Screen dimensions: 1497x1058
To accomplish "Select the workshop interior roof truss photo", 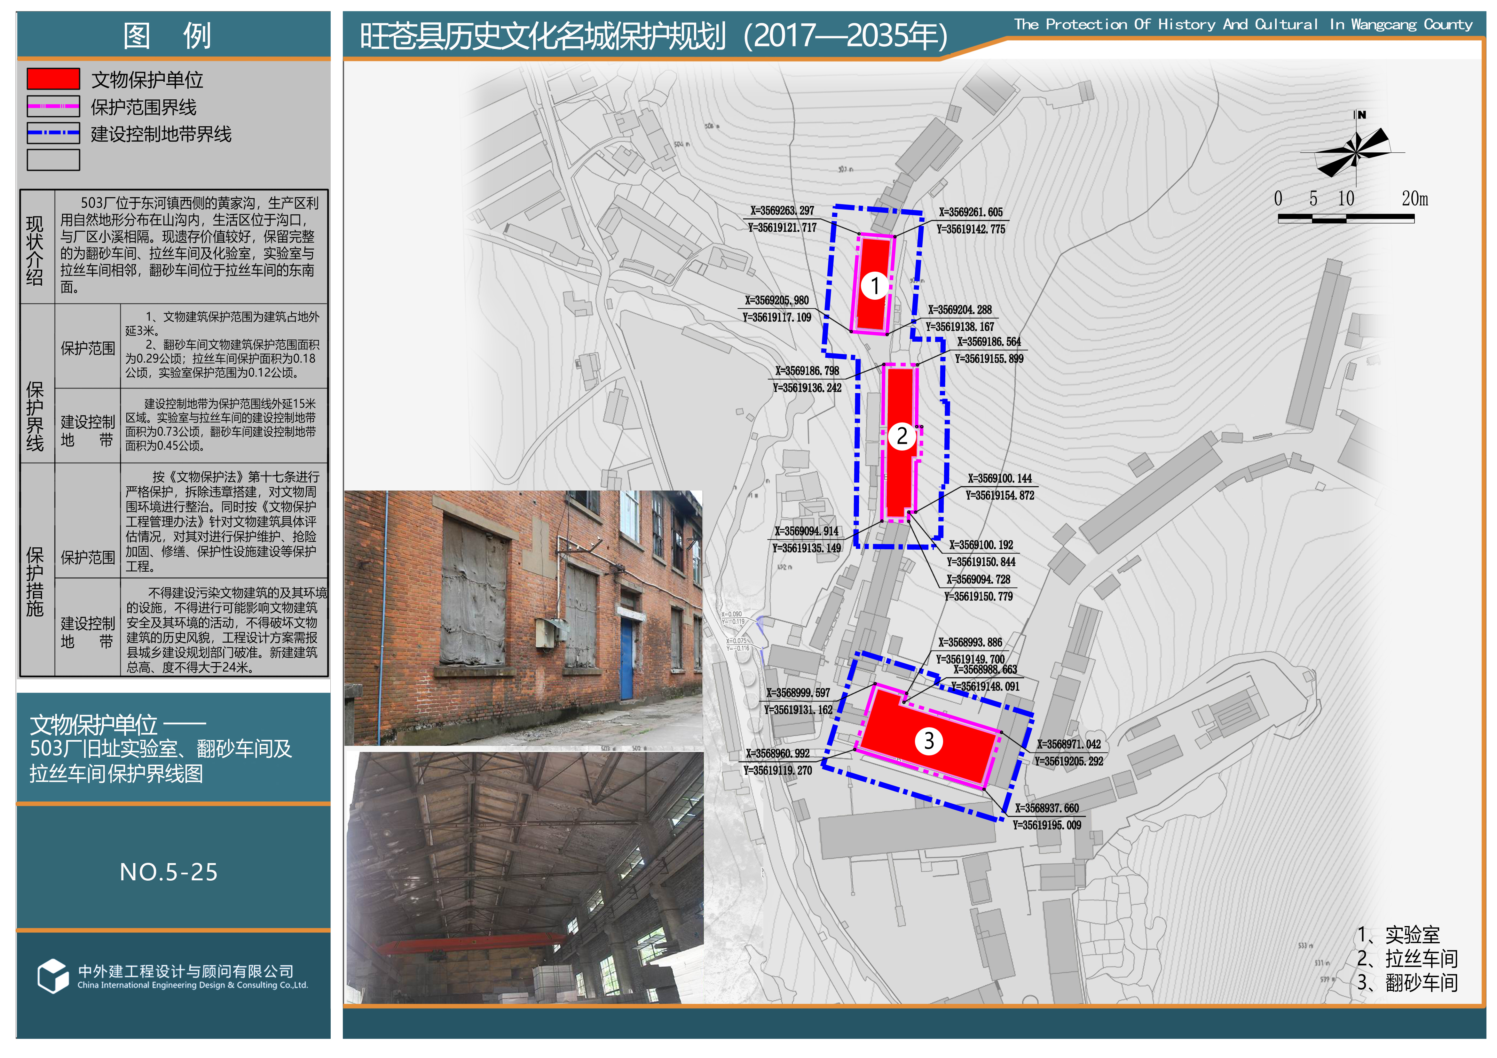I will point(525,877).
